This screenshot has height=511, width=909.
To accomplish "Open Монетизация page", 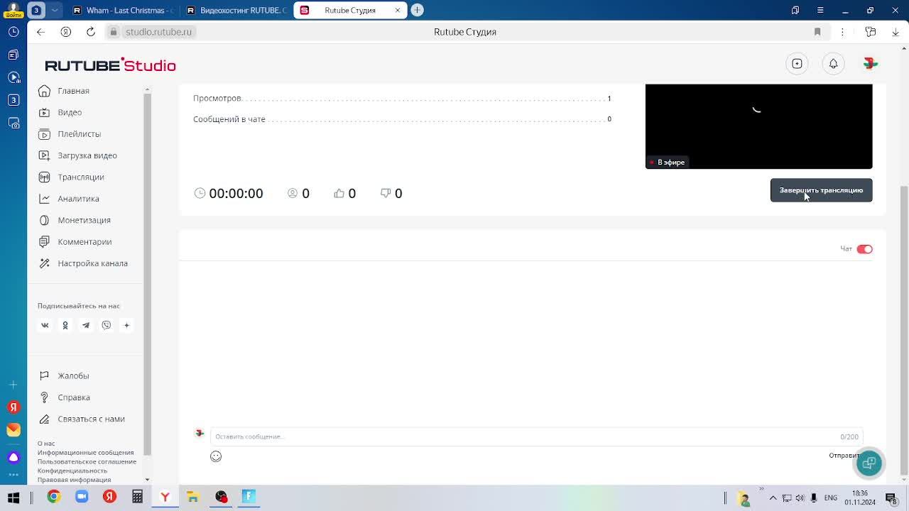I will click(84, 220).
